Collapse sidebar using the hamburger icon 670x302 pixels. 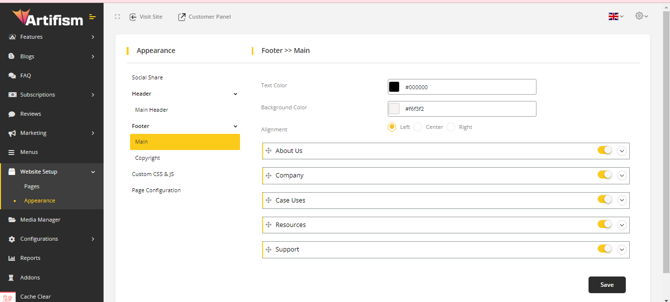click(x=92, y=17)
